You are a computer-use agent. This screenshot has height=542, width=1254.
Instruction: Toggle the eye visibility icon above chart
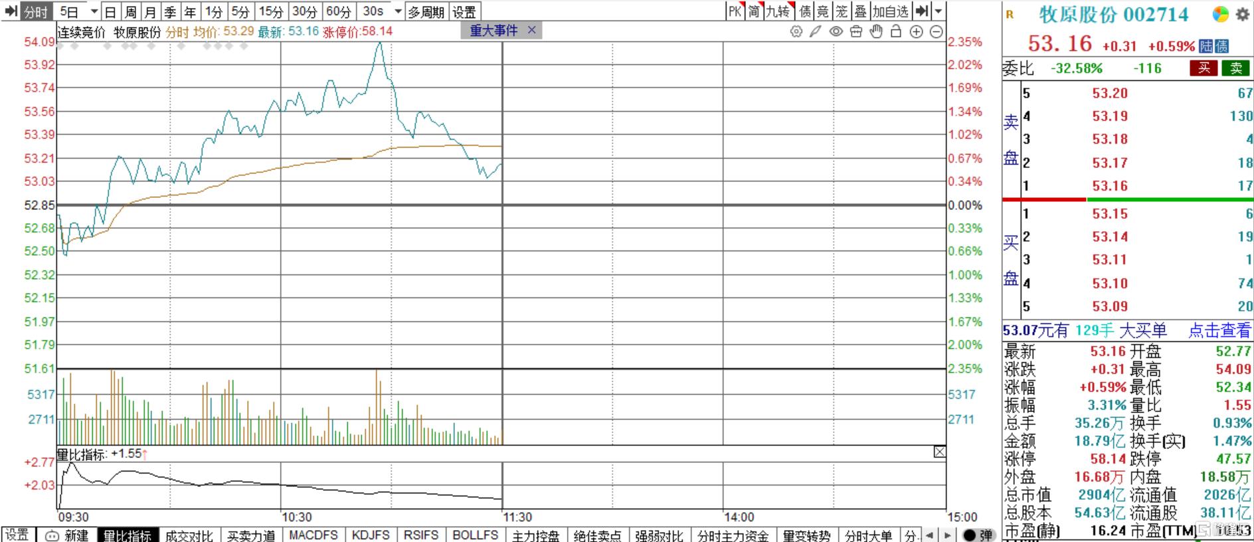(836, 31)
